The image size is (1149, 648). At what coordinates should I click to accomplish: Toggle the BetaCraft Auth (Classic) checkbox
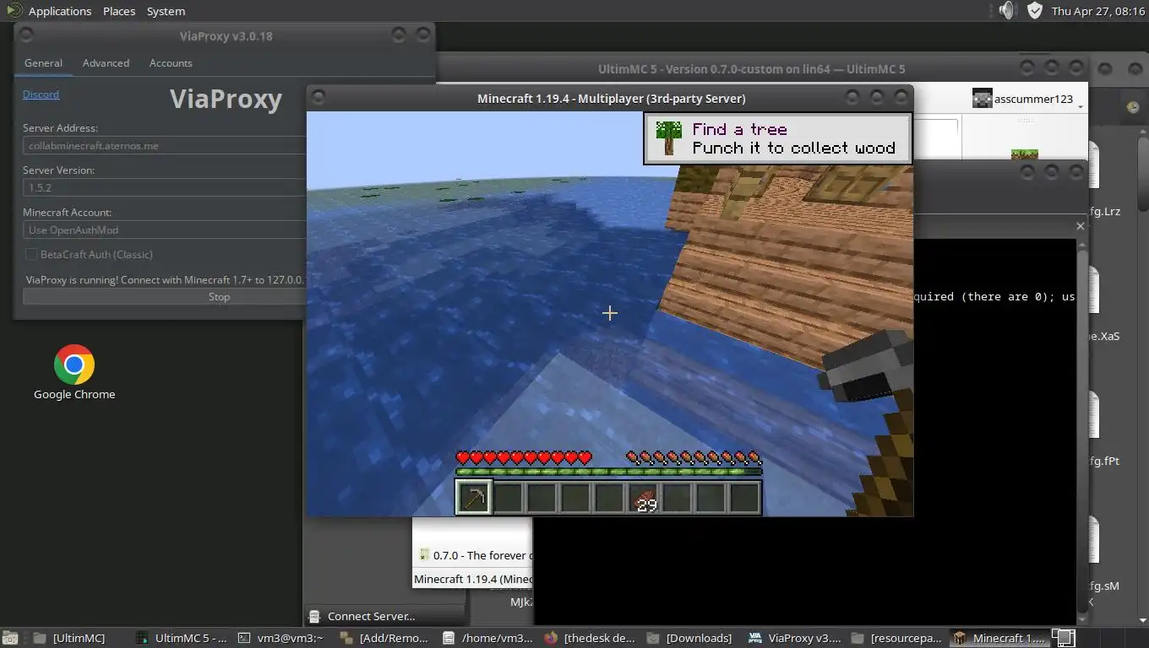[31, 254]
